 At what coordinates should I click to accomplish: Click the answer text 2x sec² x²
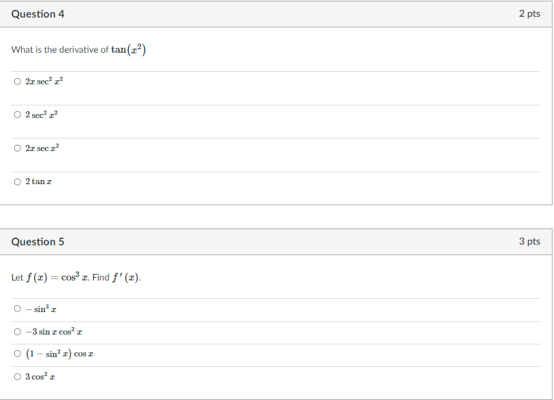click(x=44, y=81)
